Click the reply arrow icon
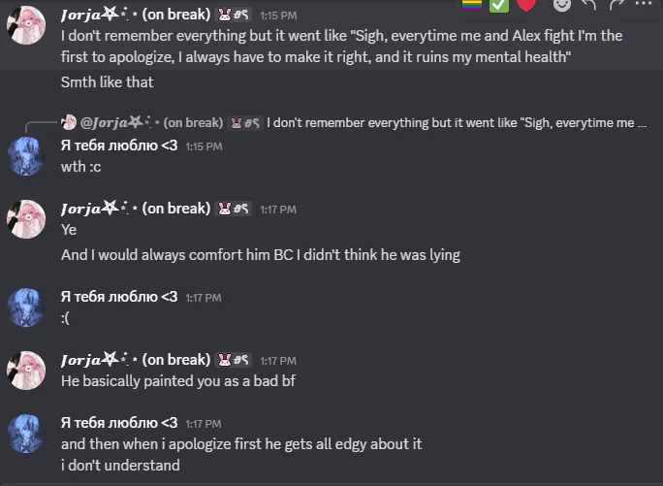 coord(588,5)
